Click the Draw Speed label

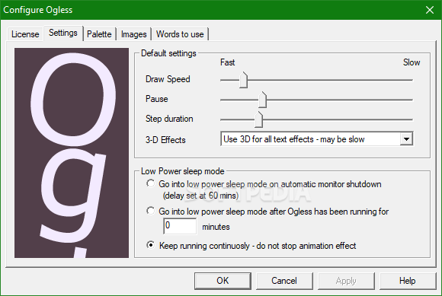(168, 79)
